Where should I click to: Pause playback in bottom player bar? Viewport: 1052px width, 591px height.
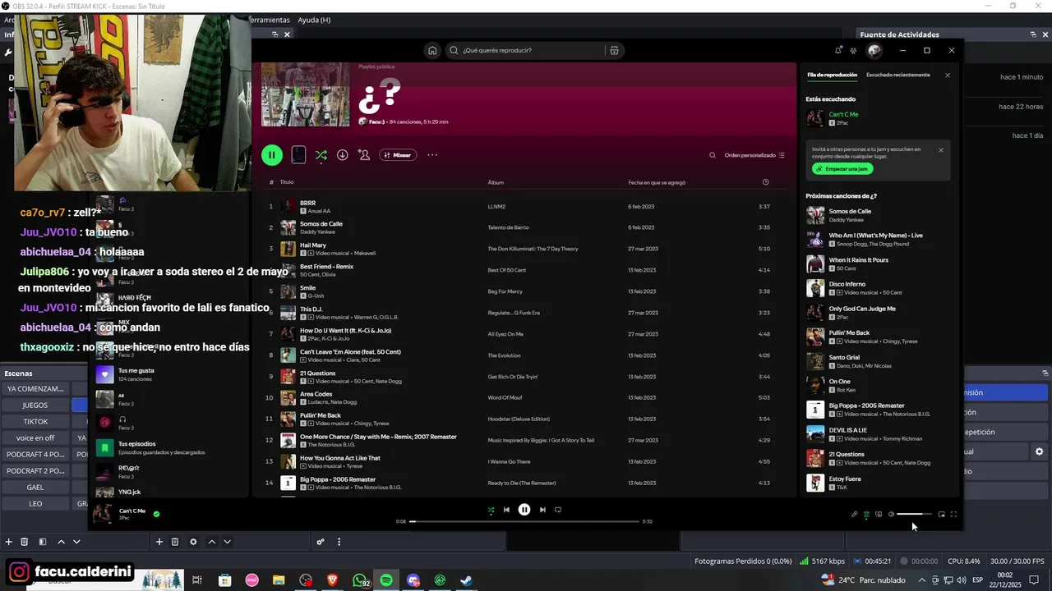click(x=524, y=510)
